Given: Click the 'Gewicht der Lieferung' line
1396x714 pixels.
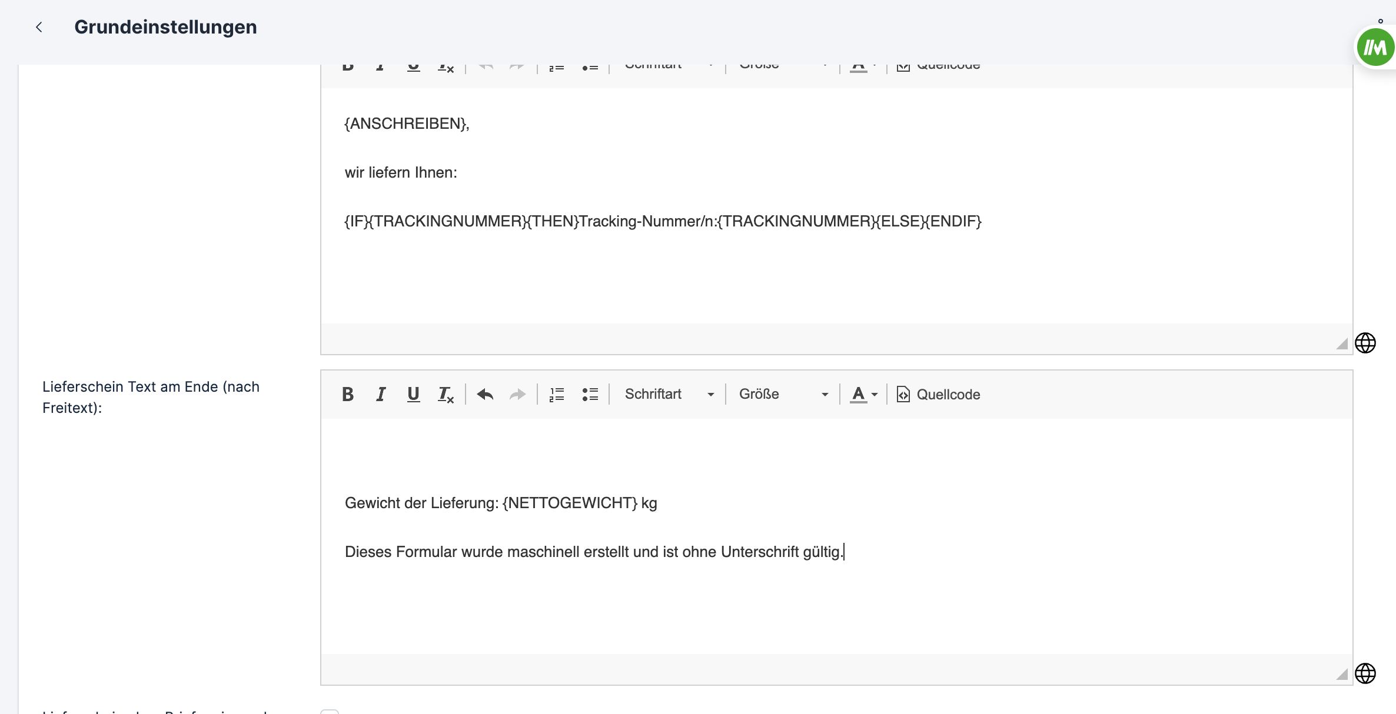Looking at the screenshot, I should tap(501, 503).
